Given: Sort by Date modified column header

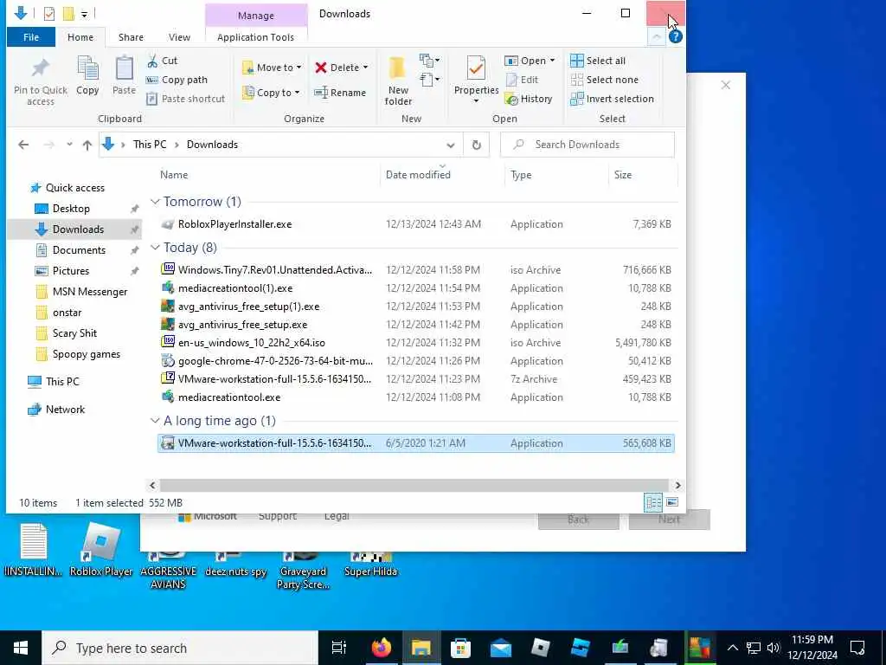Looking at the screenshot, I should coord(418,175).
